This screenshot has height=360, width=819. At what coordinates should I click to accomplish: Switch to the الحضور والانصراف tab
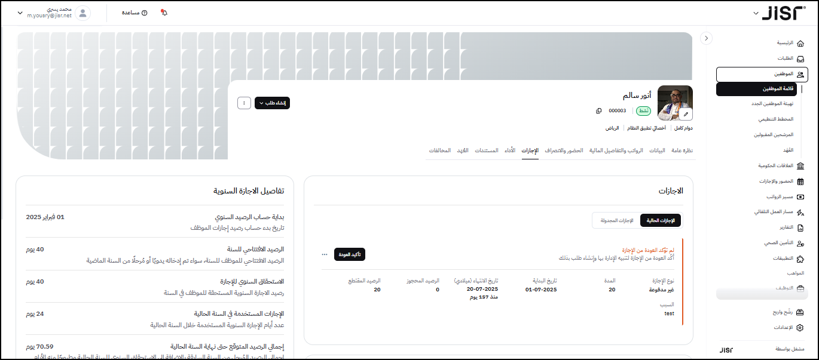pos(564,150)
